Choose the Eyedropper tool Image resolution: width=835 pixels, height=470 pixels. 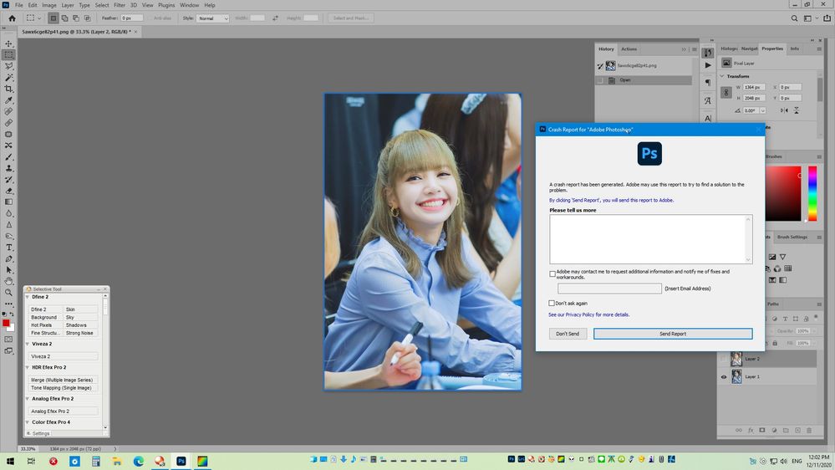tap(9, 100)
